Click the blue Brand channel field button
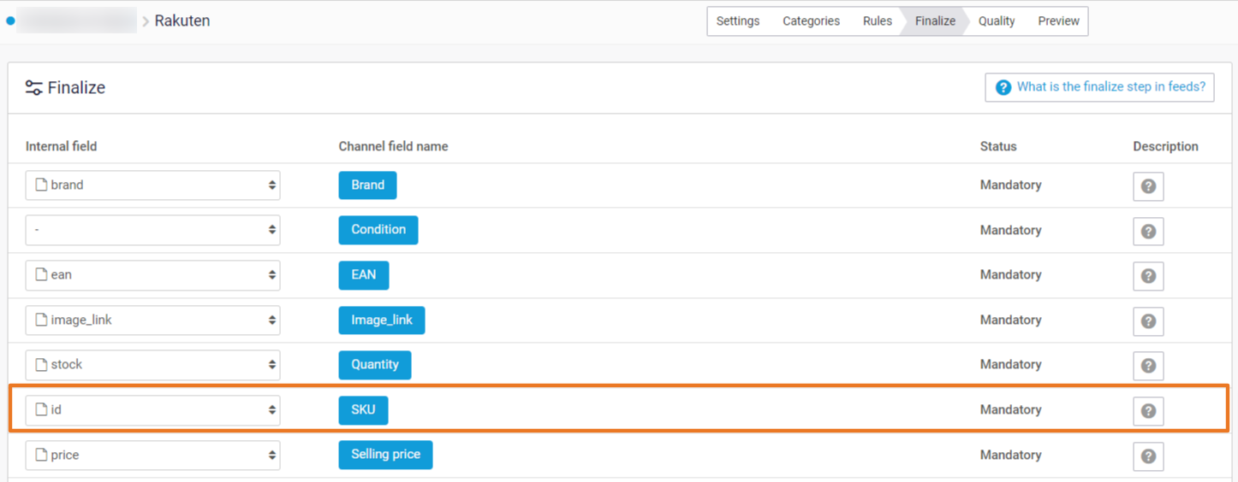This screenshot has width=1238, height=482. point(367,185)
